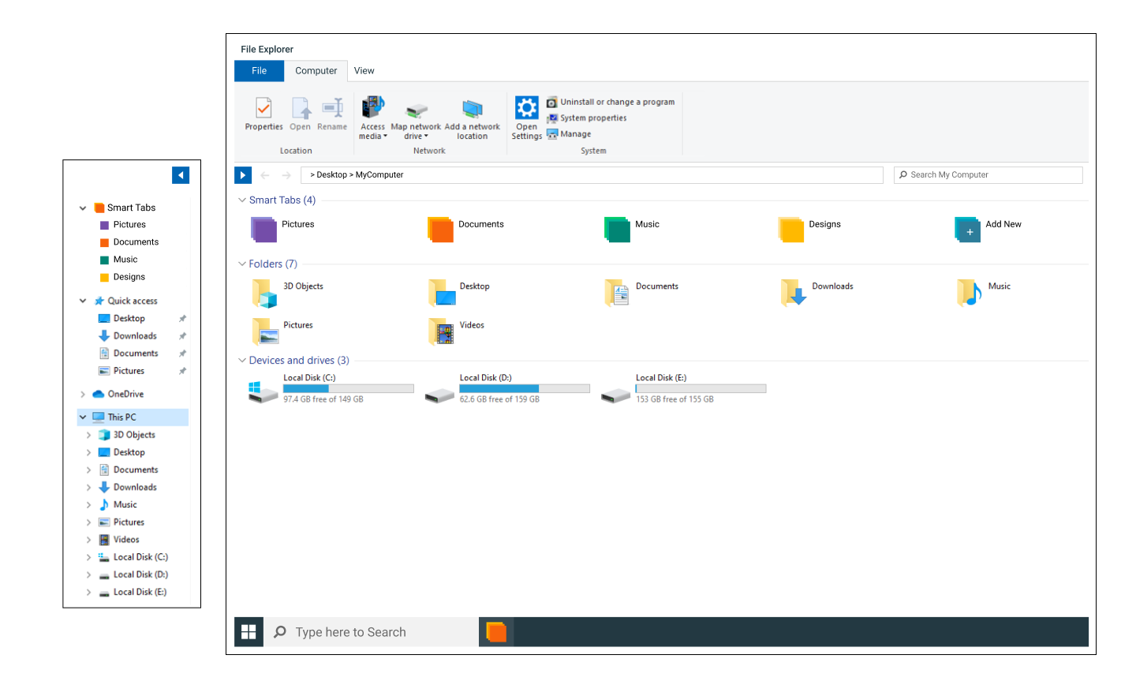The width and height of the screenshot is (1136, 685).
Task: Click the Rename ribbon icon
Action: click(x=332, y=107)
